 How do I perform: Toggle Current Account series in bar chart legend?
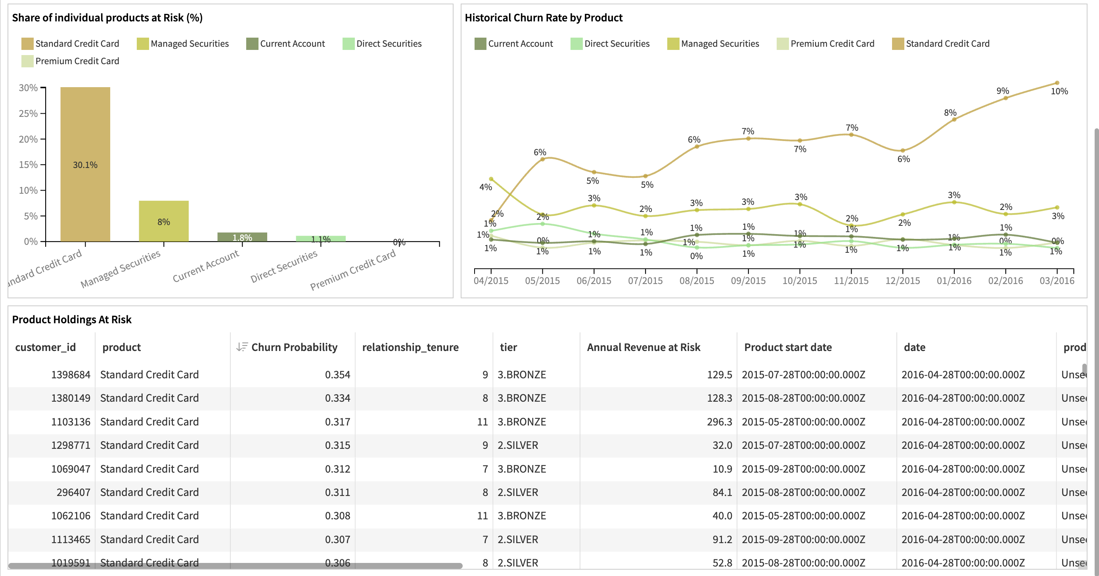coord(252,43)
